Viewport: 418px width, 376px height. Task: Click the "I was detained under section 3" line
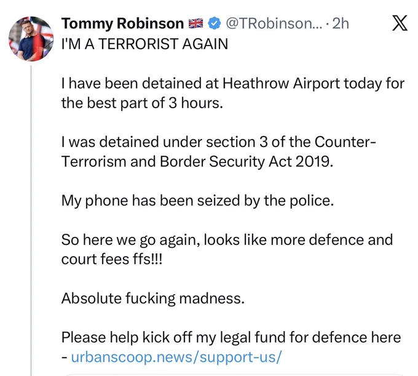pos(219,142)
